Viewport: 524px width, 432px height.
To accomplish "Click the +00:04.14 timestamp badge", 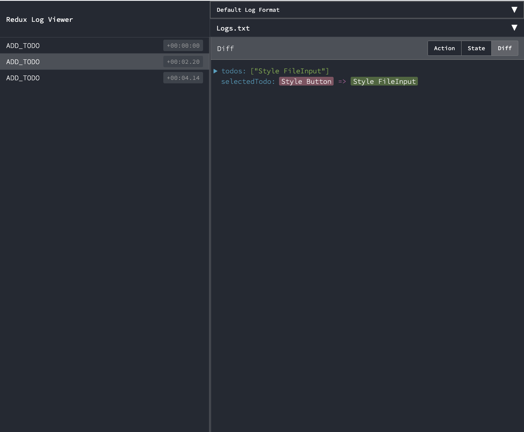I will tap(183, 78).
